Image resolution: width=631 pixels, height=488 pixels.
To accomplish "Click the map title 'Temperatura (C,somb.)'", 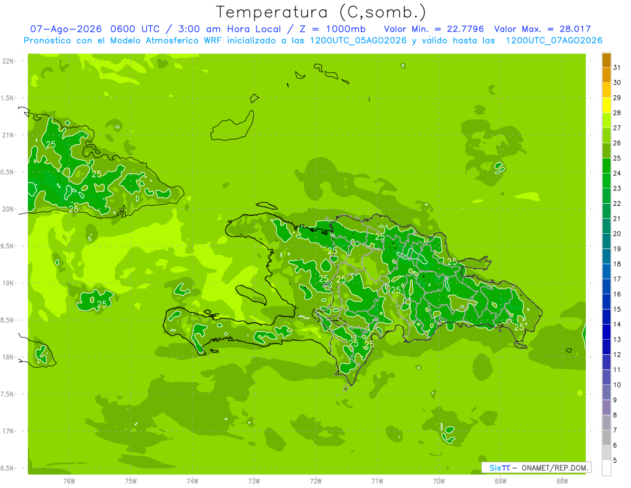I will [x=320, y=12].
